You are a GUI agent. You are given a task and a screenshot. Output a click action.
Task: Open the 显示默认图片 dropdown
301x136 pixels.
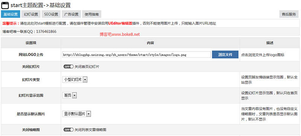76,114
